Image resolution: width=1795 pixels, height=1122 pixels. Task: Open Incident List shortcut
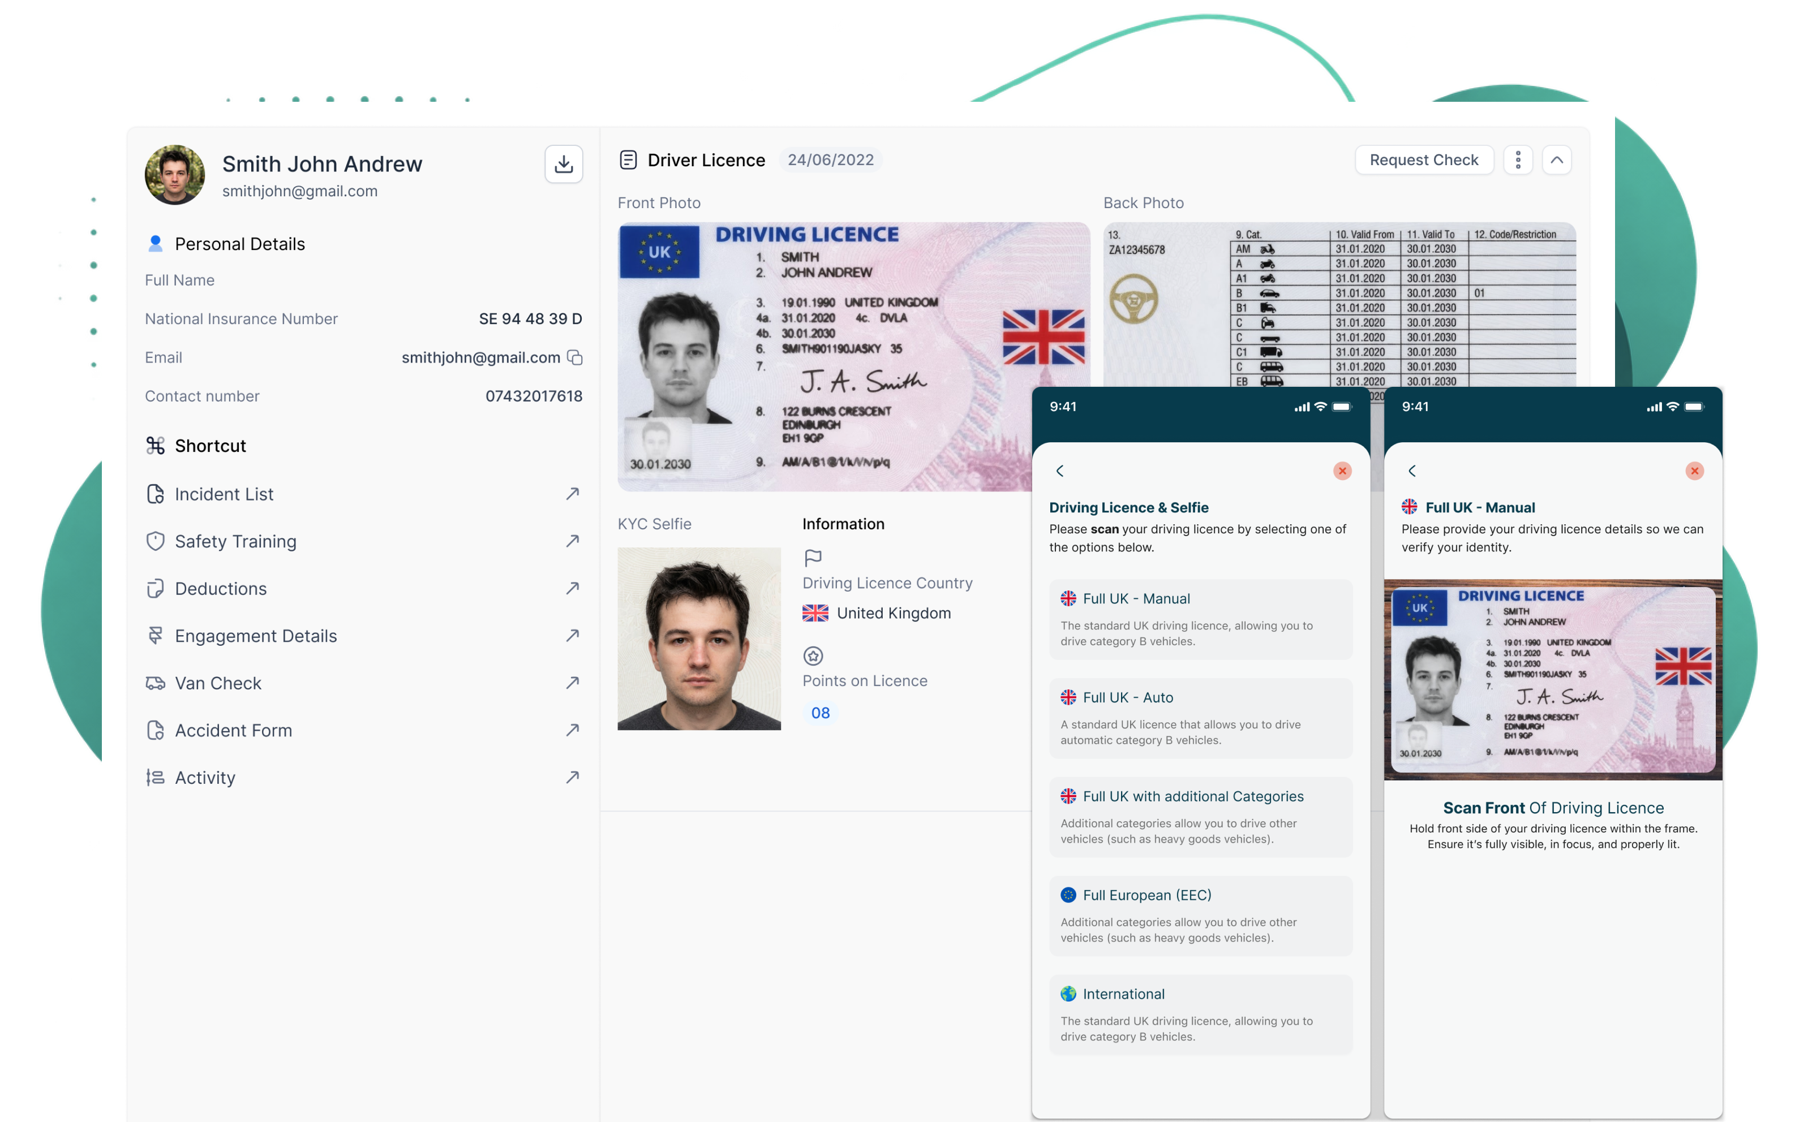pyautogui.click(x=364, y=494)
